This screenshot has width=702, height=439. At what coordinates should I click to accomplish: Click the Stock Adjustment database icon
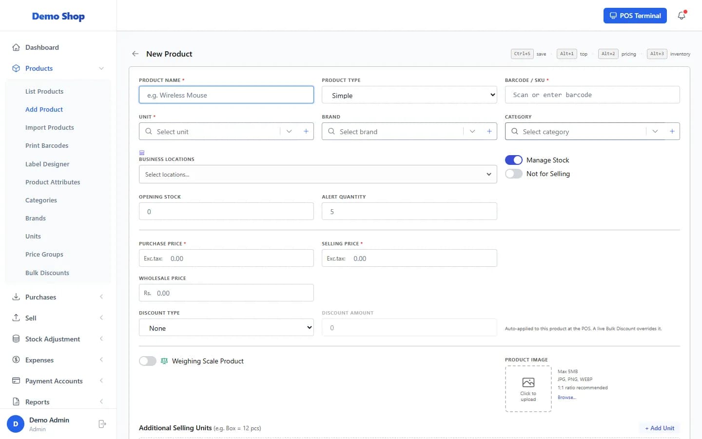(x=16, y=339)
